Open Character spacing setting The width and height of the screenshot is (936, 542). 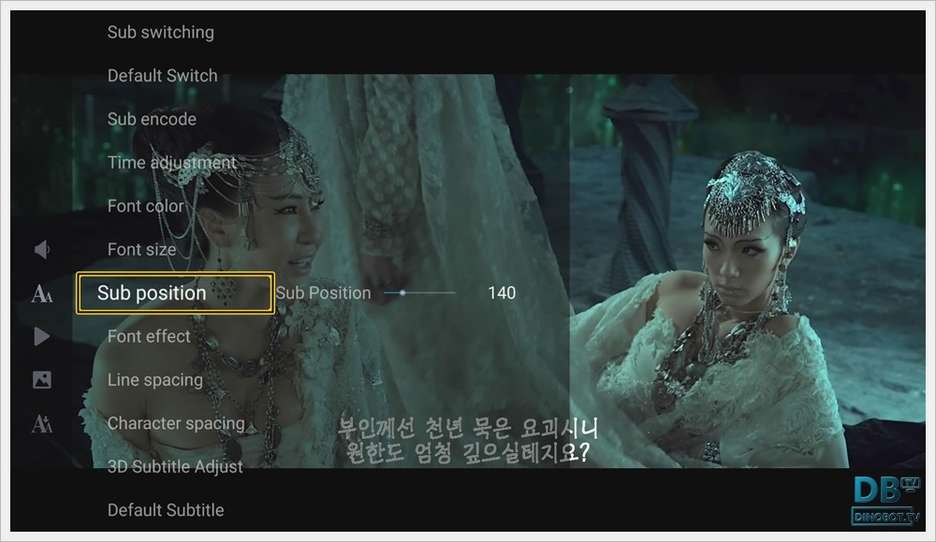click(176, 423)
